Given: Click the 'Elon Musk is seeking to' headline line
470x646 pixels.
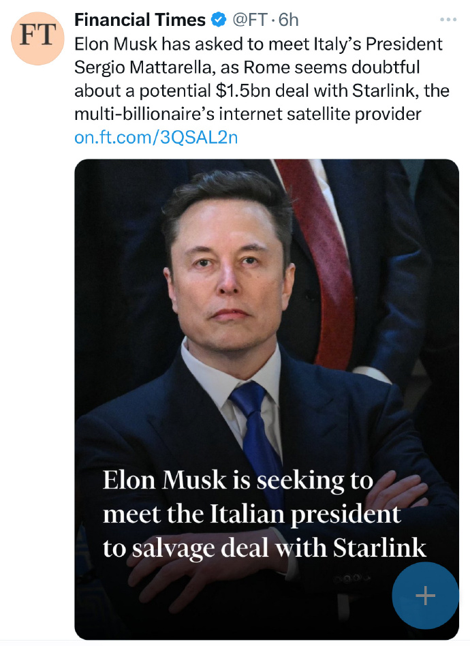Looking at the screenshot, I should pyautogui.click(x=238, y=481).
